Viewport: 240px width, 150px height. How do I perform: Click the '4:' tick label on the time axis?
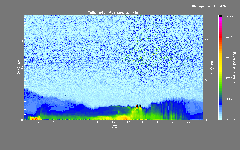(54, 122)
